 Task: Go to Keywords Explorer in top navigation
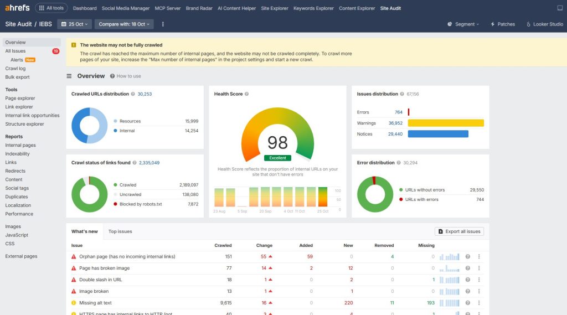(313, 8)
